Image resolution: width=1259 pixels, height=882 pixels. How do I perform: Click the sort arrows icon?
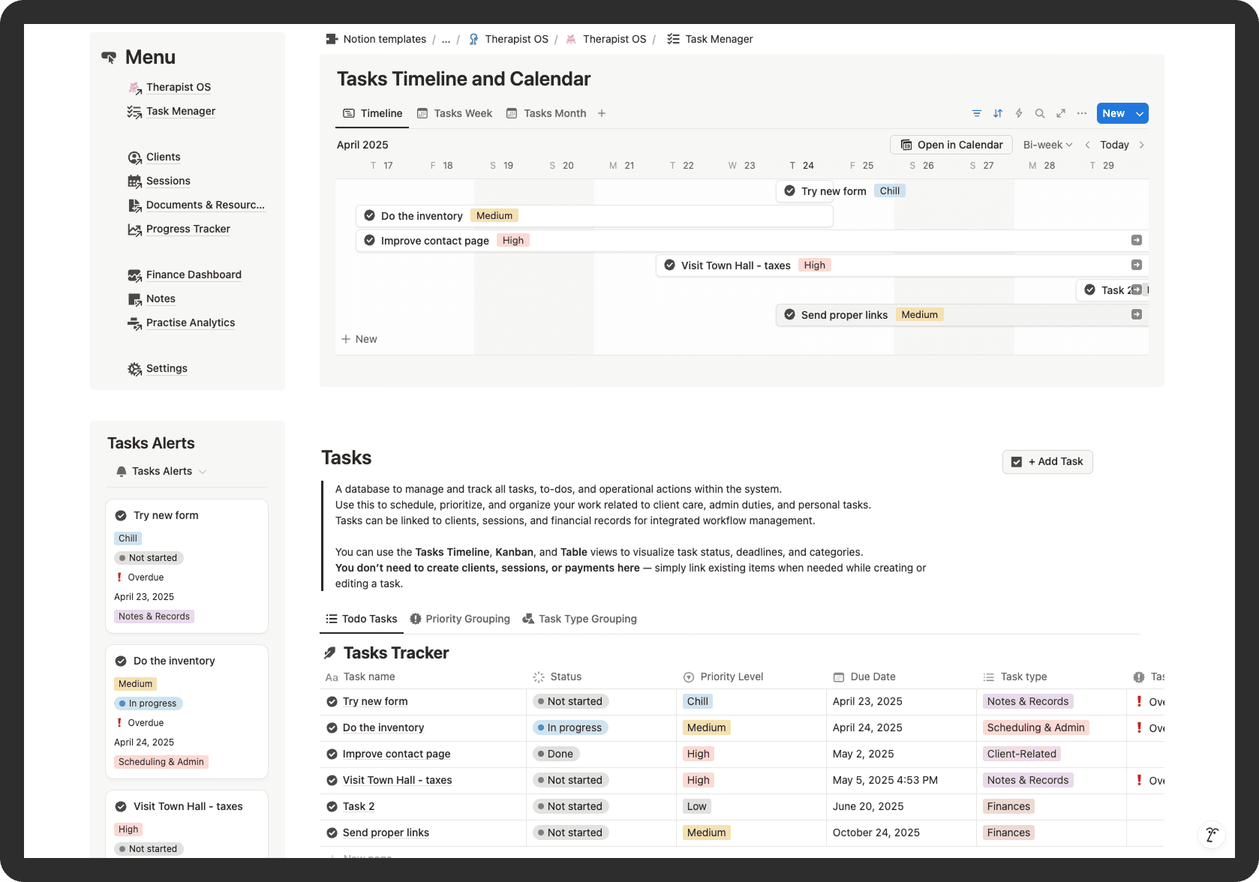coord(998,113)
